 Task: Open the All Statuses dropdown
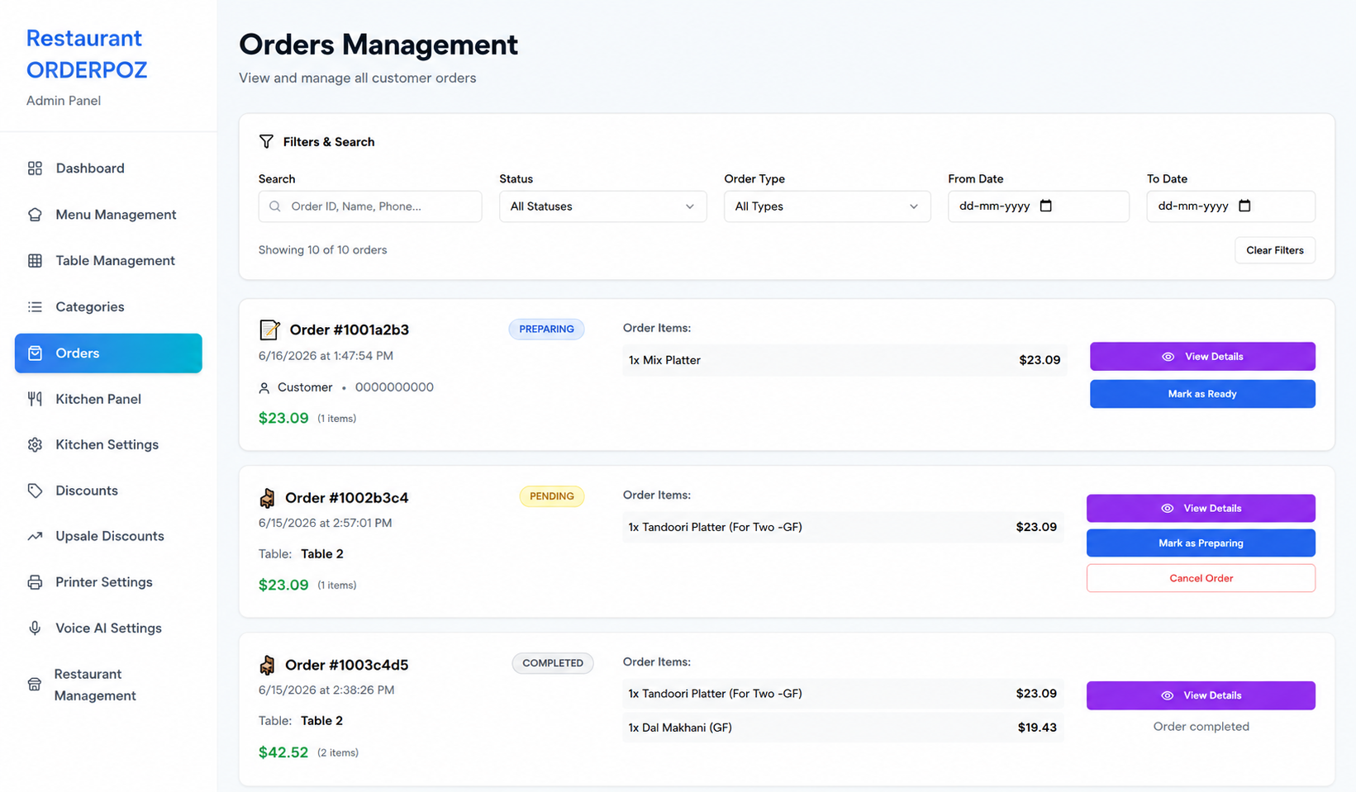602,206
